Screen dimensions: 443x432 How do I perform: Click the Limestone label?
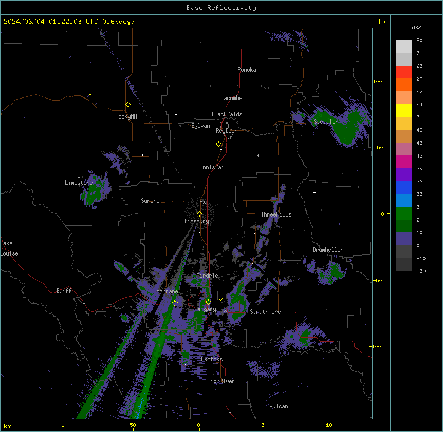tap(79, 183)
